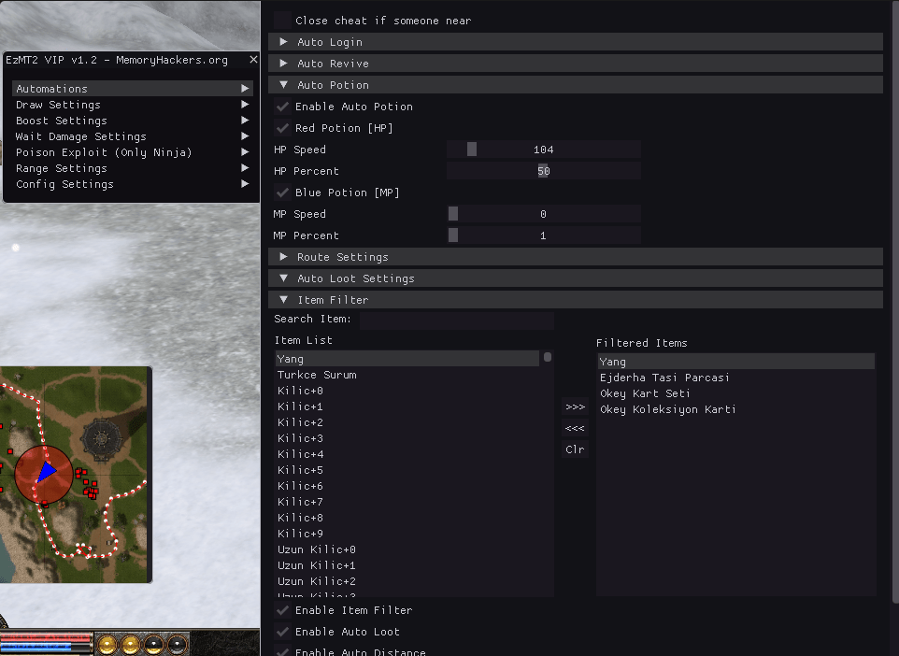Viewport: 899px width, 656px height.
Task: Click the HP Percent slider
Action: pyautogui.click(x=544, y=171)
